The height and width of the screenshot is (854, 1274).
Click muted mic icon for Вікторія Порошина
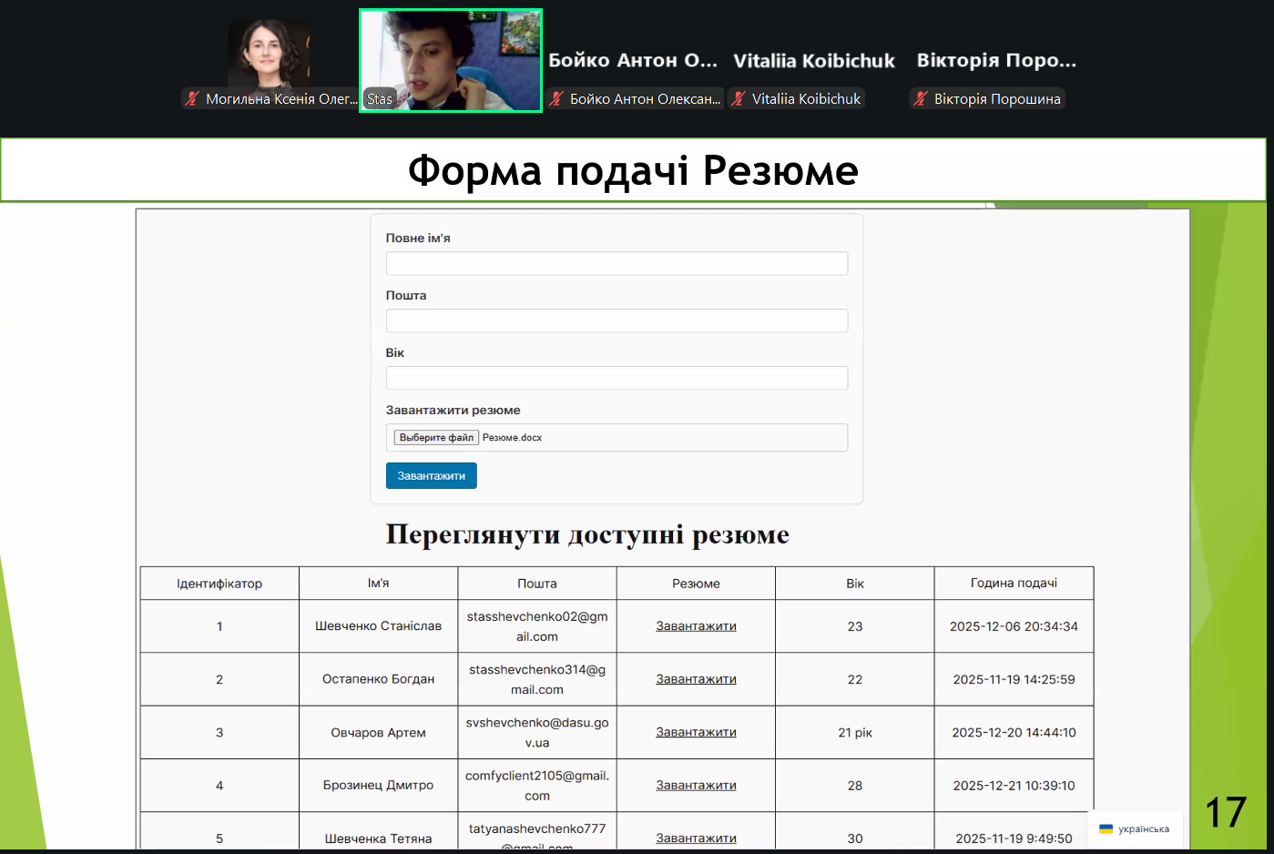pos(921,99)
